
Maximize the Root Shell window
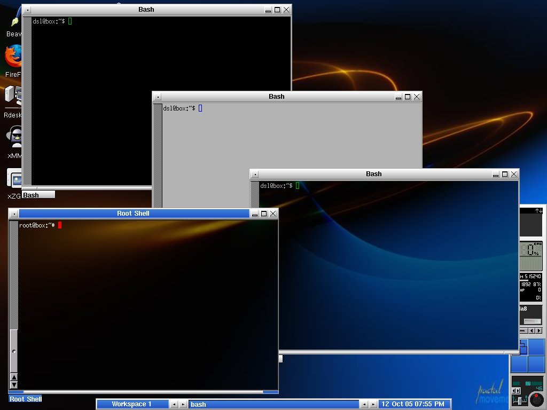[x=264, y=214]
